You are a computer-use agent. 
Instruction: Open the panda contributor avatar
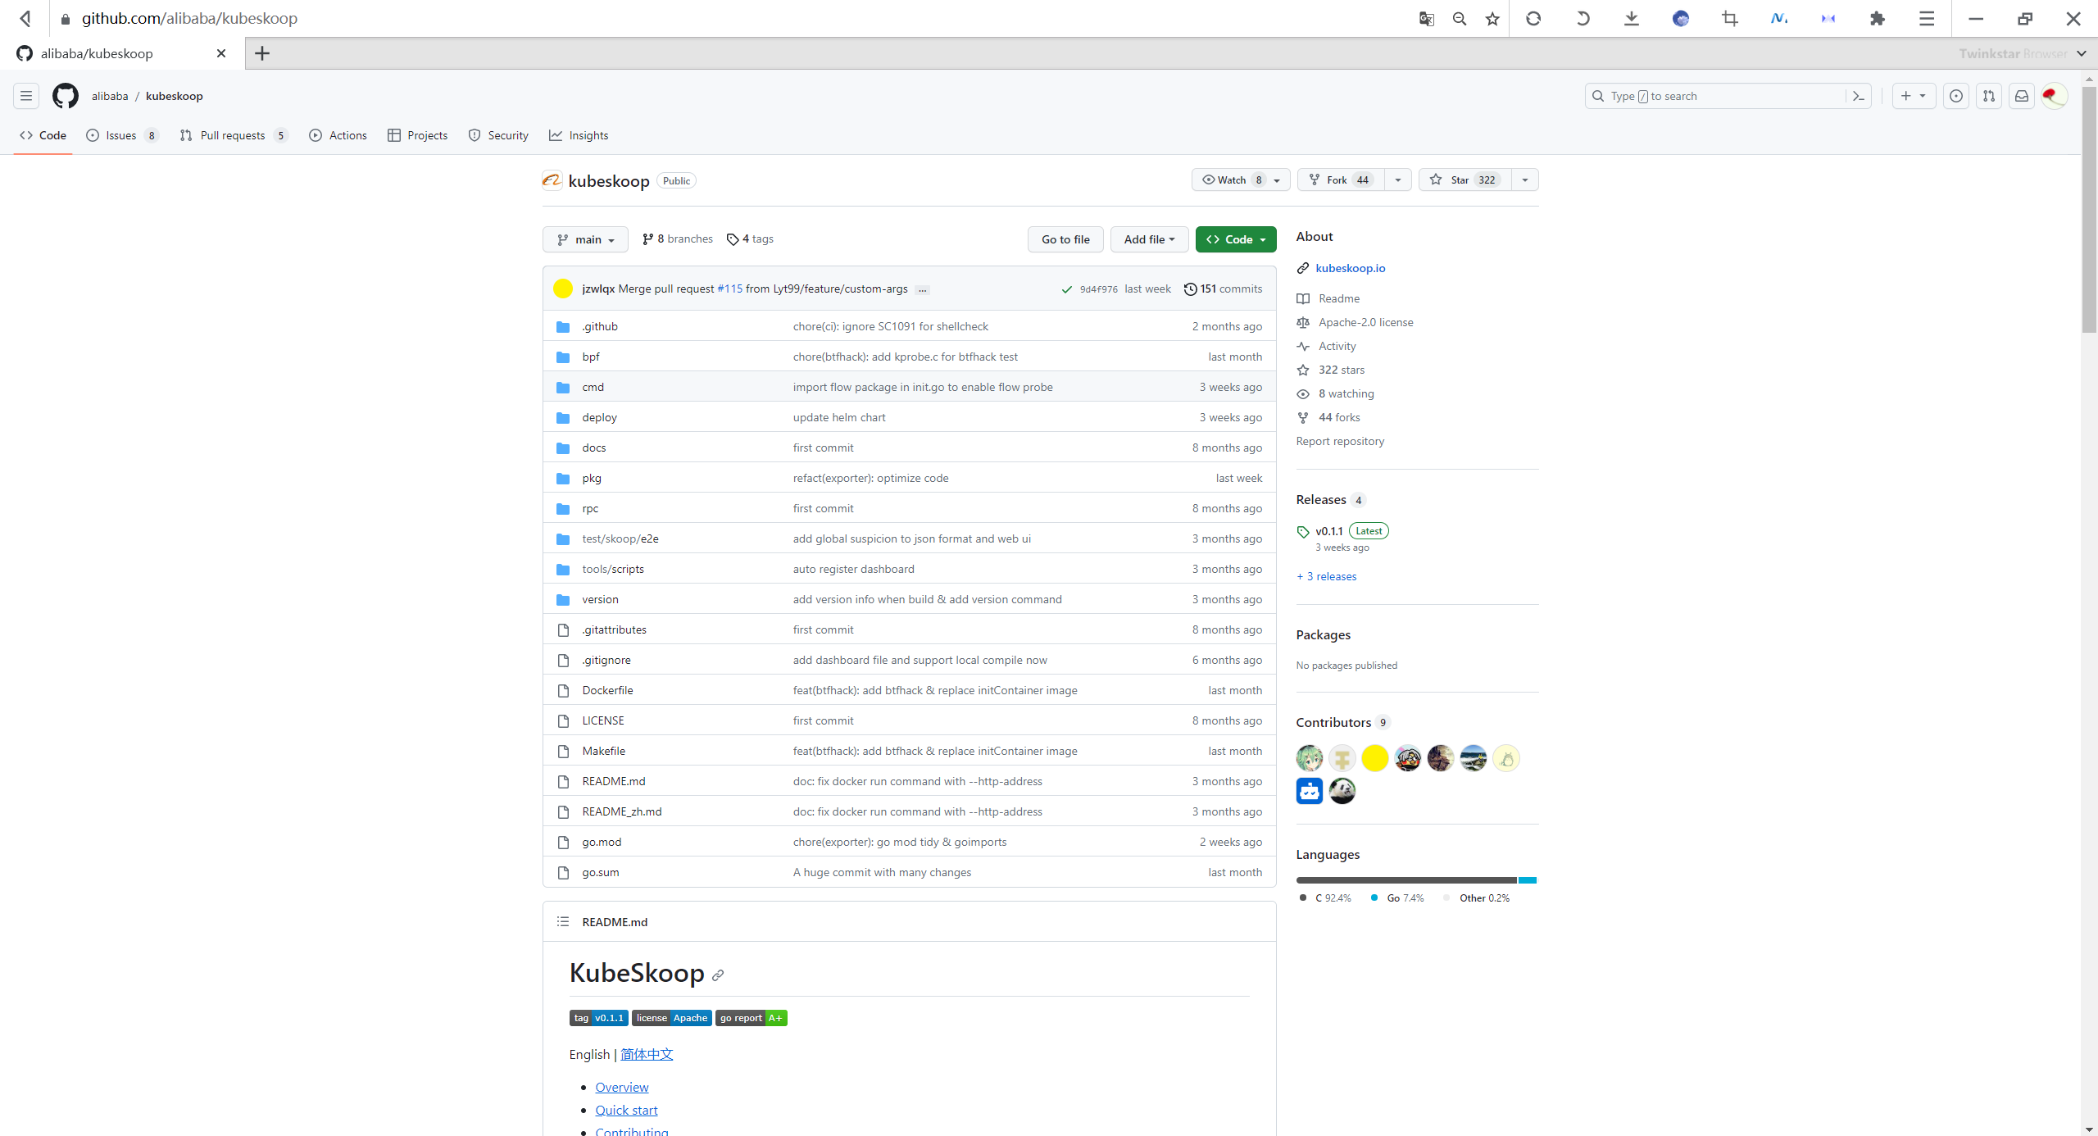coord(1342,791)
